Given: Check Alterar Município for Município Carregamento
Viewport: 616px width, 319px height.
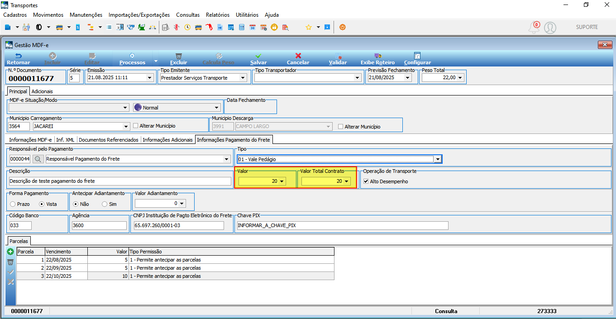Looking at the screenshot, I should [135, 126].
